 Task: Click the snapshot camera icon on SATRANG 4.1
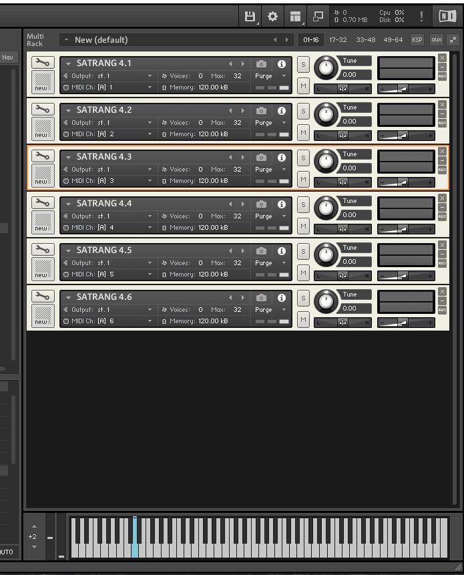tap(261, 64)
